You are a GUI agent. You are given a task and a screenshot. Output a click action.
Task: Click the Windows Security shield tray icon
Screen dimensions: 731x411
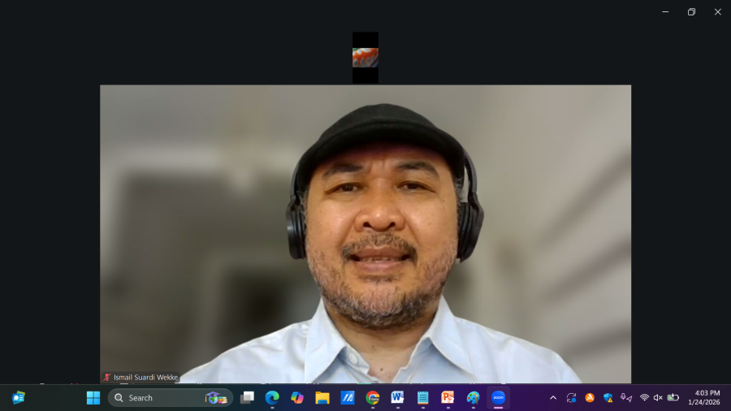coord(608,397)
